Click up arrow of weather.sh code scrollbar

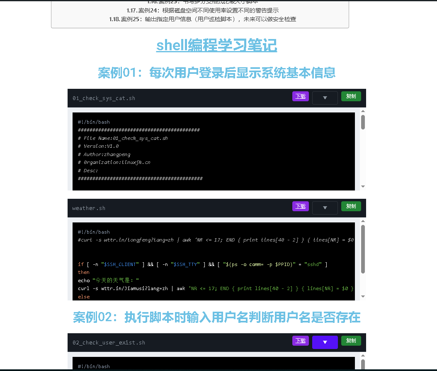pyautogui.click(x=363, y=221)
